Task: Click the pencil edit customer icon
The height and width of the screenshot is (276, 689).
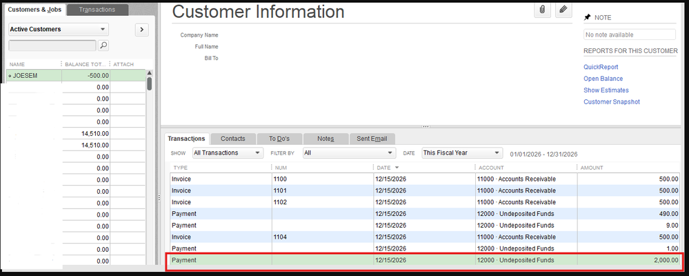Action: [563, 10]
